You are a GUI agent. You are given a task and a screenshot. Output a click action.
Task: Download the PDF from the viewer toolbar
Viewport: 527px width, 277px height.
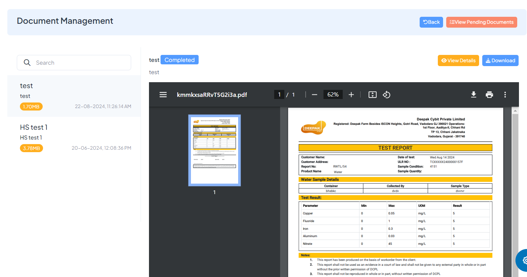pos(473,94)
